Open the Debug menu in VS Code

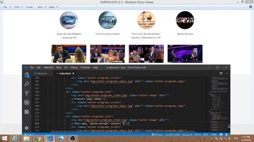pyautogui.click(x=74, y=67)
